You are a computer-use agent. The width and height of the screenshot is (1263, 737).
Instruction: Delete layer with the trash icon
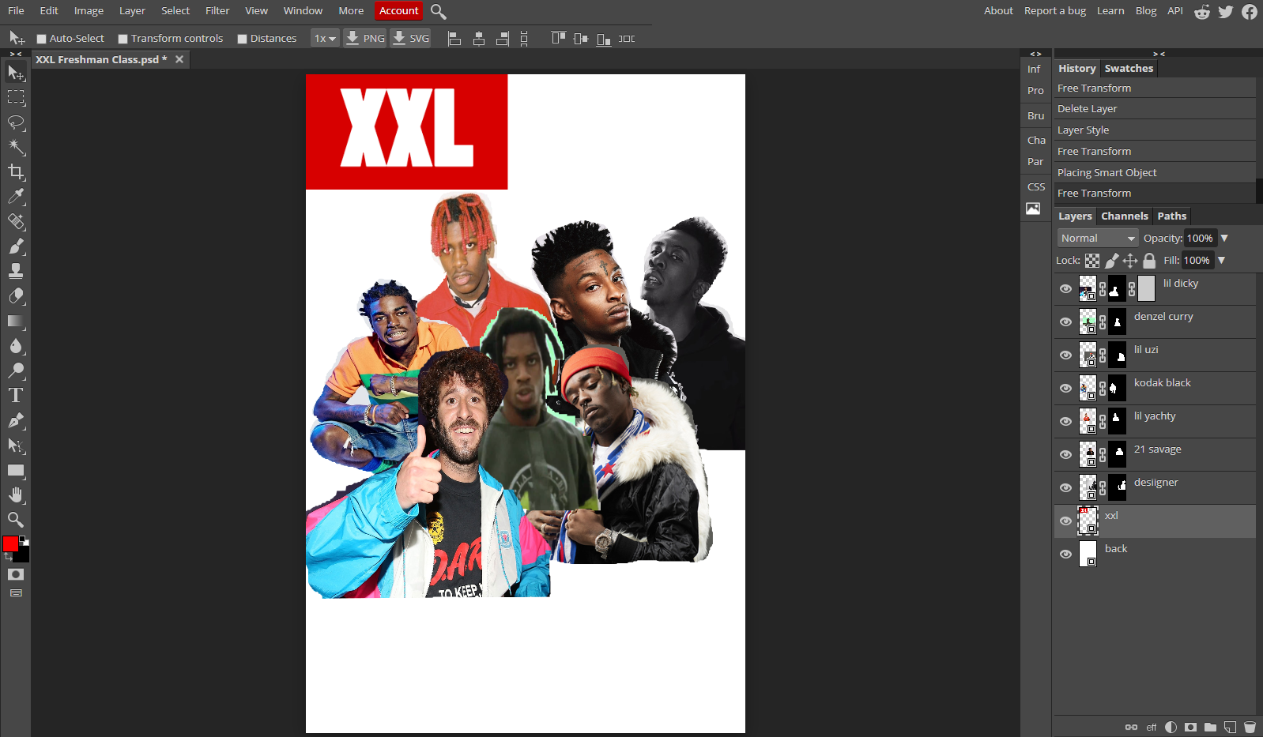point(1250,727)
